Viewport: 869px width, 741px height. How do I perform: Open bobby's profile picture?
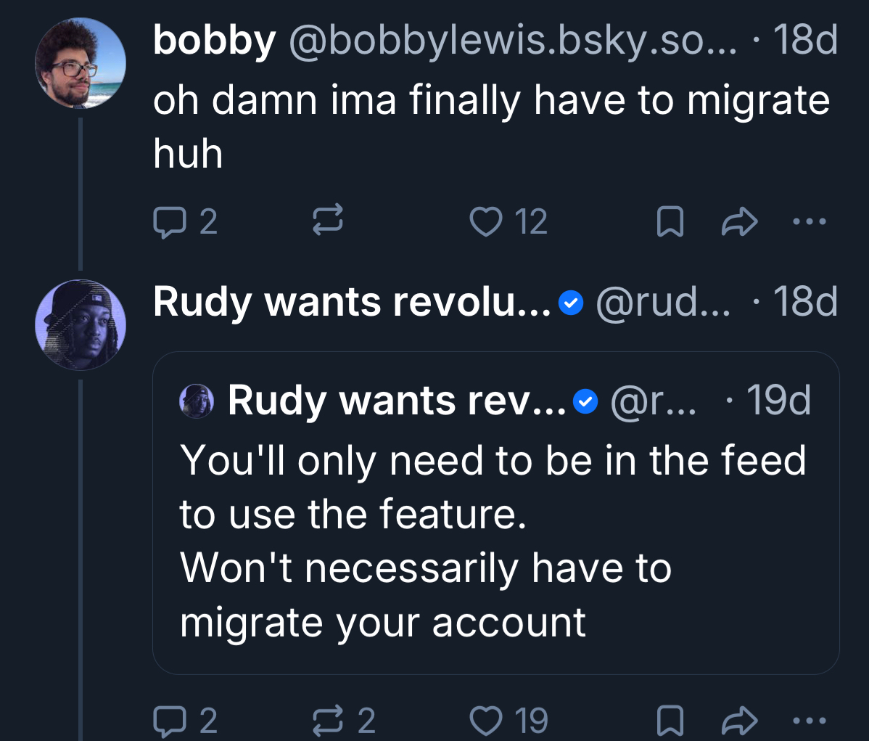click(81, 64)
